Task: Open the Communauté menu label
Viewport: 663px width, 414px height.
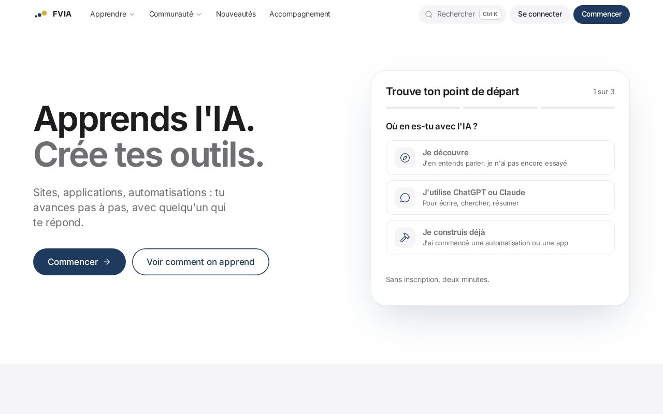Action: click(x=171, y=14)
